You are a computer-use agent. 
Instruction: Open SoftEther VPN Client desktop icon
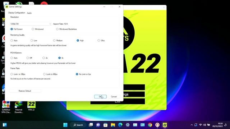(6, 107)
